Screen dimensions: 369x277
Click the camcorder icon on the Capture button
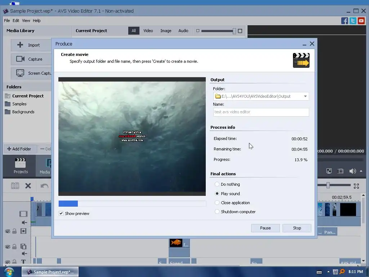click(x=20, y=59)
